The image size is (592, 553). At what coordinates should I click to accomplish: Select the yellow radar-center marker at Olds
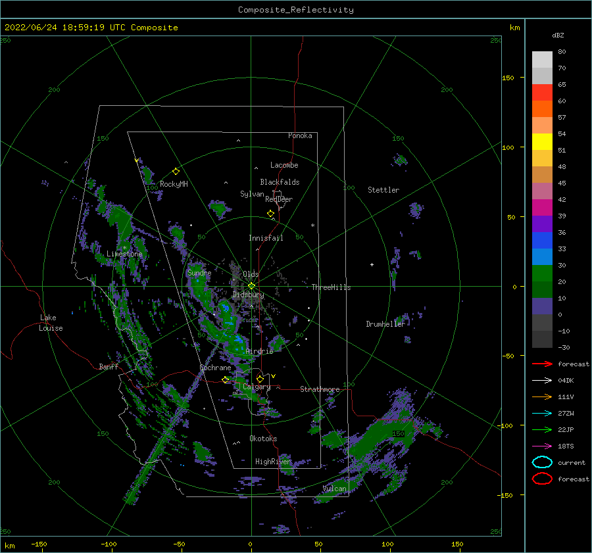tap(251, 286)
